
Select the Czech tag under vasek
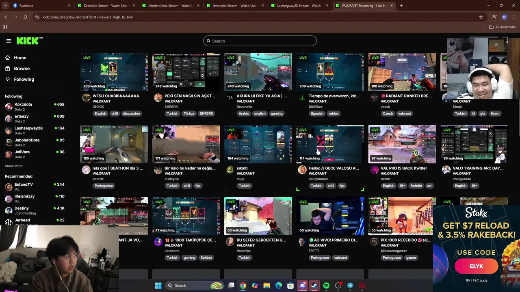click(x=388, y=114)
